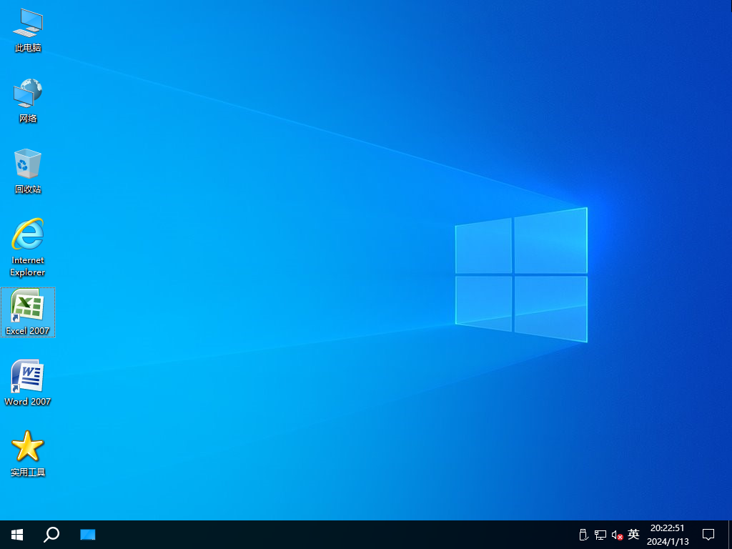Click an empty area of the taskbar
Image resolution: width=732 pixels, height=549 pixels.
[x=322, y=534]
